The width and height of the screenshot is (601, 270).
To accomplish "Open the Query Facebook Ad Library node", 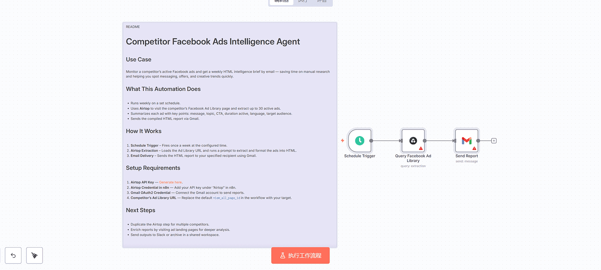I will click(x=413, y=141).
